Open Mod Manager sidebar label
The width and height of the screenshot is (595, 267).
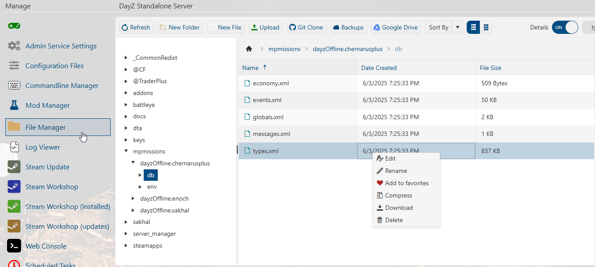coord(47,105)
